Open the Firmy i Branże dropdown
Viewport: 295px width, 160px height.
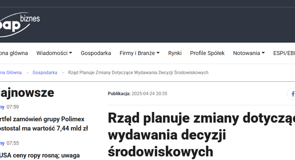tap(139, 53)
